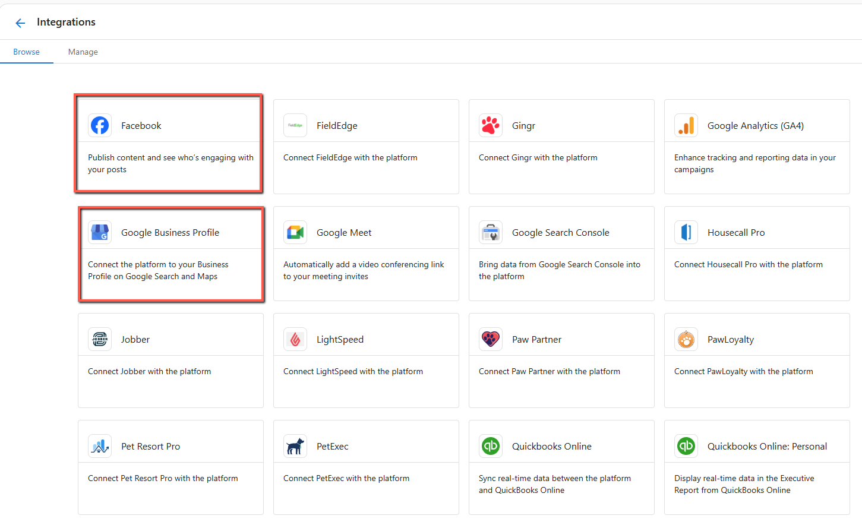The width and height of the screenshot is (862, 525).
Task: Click 'Connect Pet Resort Pro with the platform' text
Action: point(163,478)
